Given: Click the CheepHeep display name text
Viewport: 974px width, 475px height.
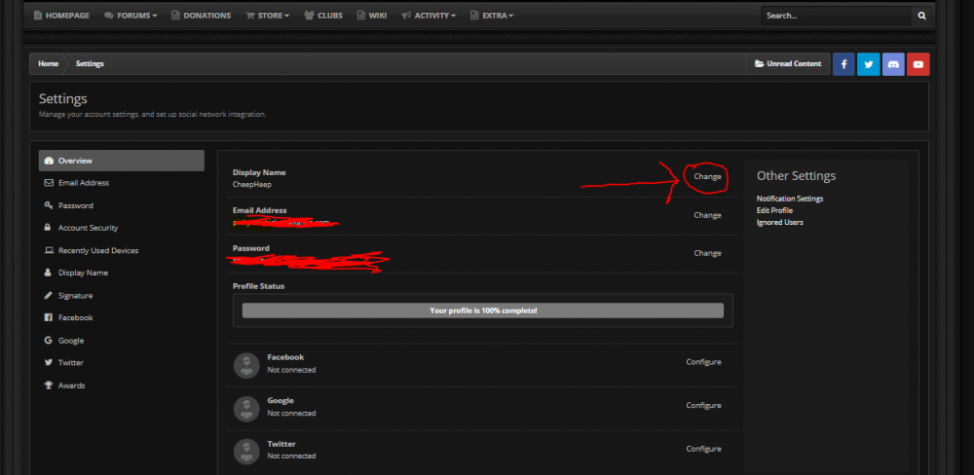Looking at the screenshot, I should click(252, 184).
